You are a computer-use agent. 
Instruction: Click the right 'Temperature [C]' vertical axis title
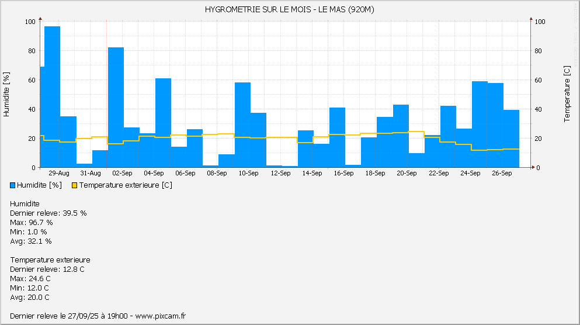click(567, 94)
